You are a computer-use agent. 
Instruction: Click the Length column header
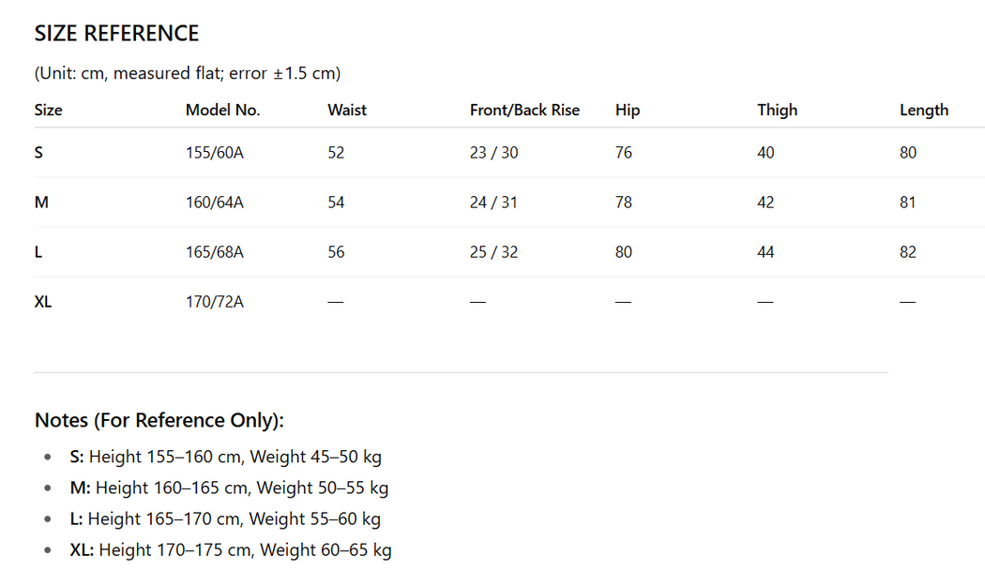click(x=923, y=110)
